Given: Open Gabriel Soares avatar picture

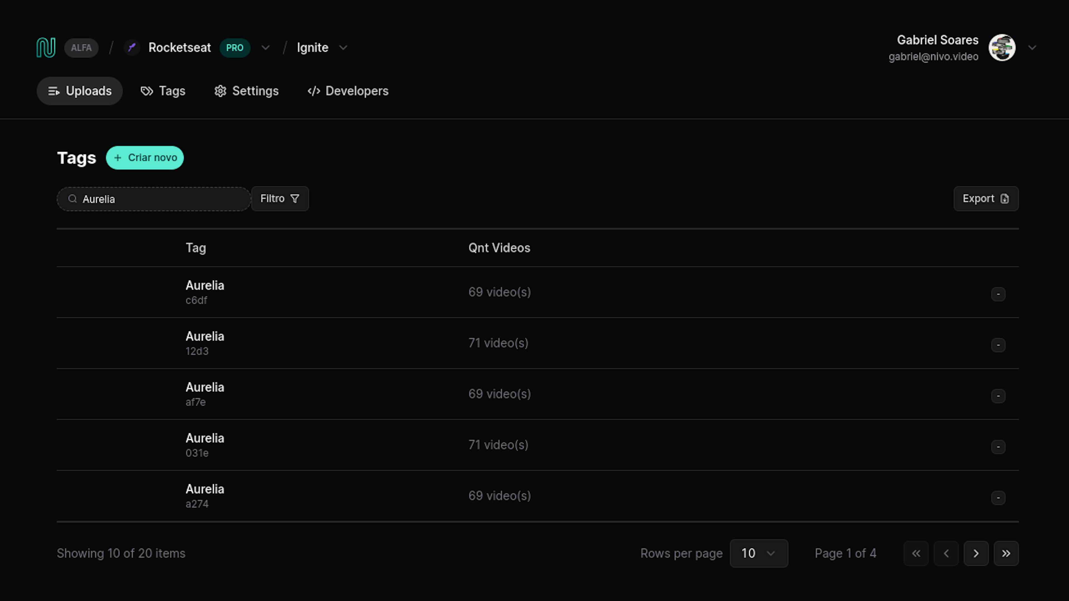Looking at the screenshot, I should (1002, 48).
